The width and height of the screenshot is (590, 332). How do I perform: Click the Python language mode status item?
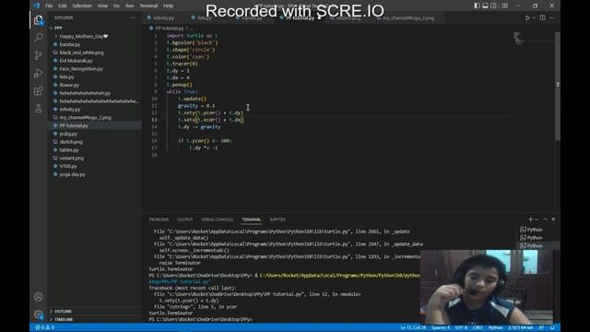point(495,327)
